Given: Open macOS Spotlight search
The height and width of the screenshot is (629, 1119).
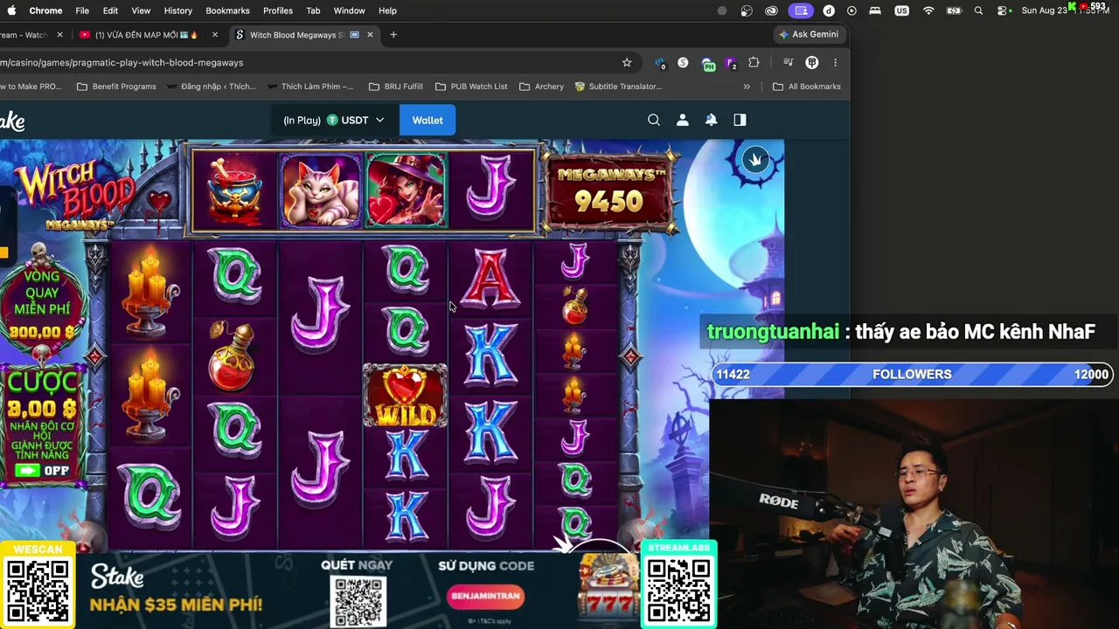Looking at the screenshot, I should tap(978, 10).
